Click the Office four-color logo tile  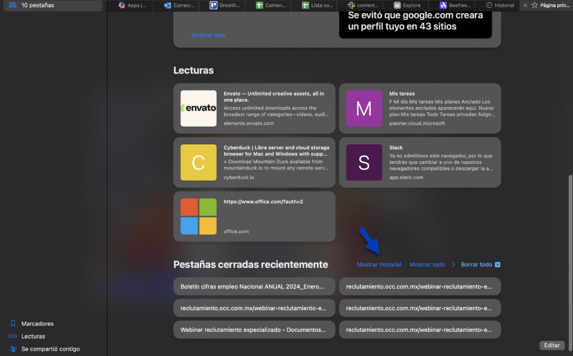pos(198,216)
